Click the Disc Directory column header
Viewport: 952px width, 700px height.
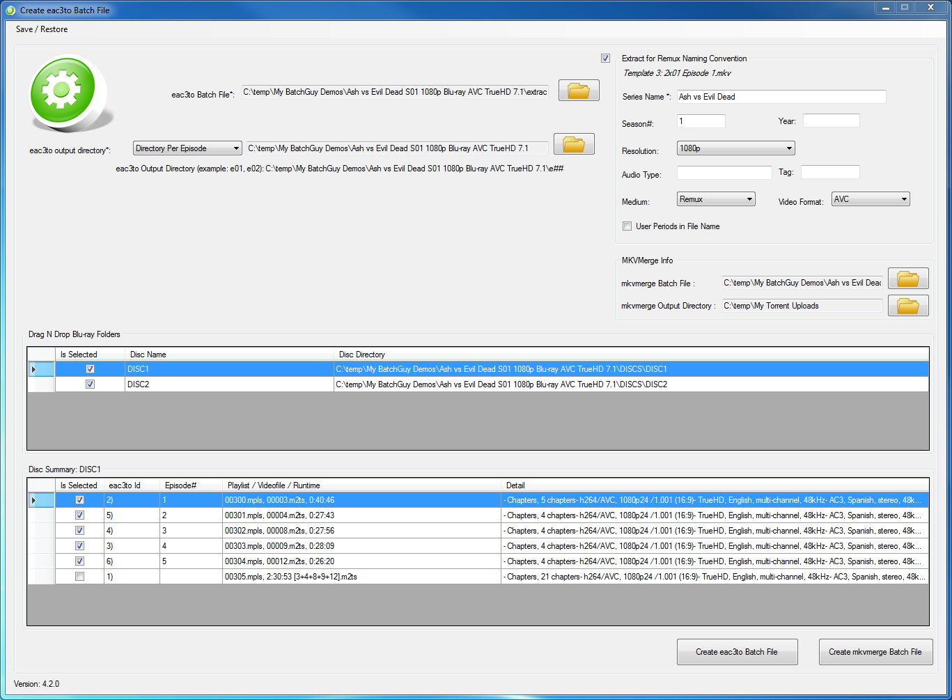point(631,355)
